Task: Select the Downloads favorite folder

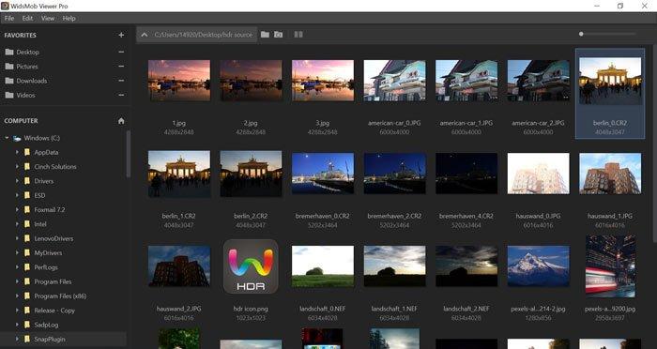Action: pyautogui.click(x=31, y=81)
